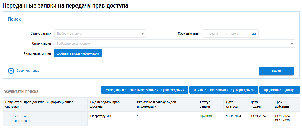This screenshot has height=129, width=302.
Task: Click the Найти search button
Action: (x=276, y=71)
